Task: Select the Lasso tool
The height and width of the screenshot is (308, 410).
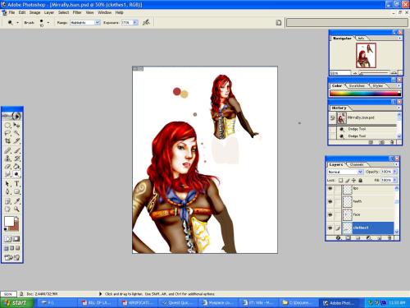Action: tap(7, 133)
